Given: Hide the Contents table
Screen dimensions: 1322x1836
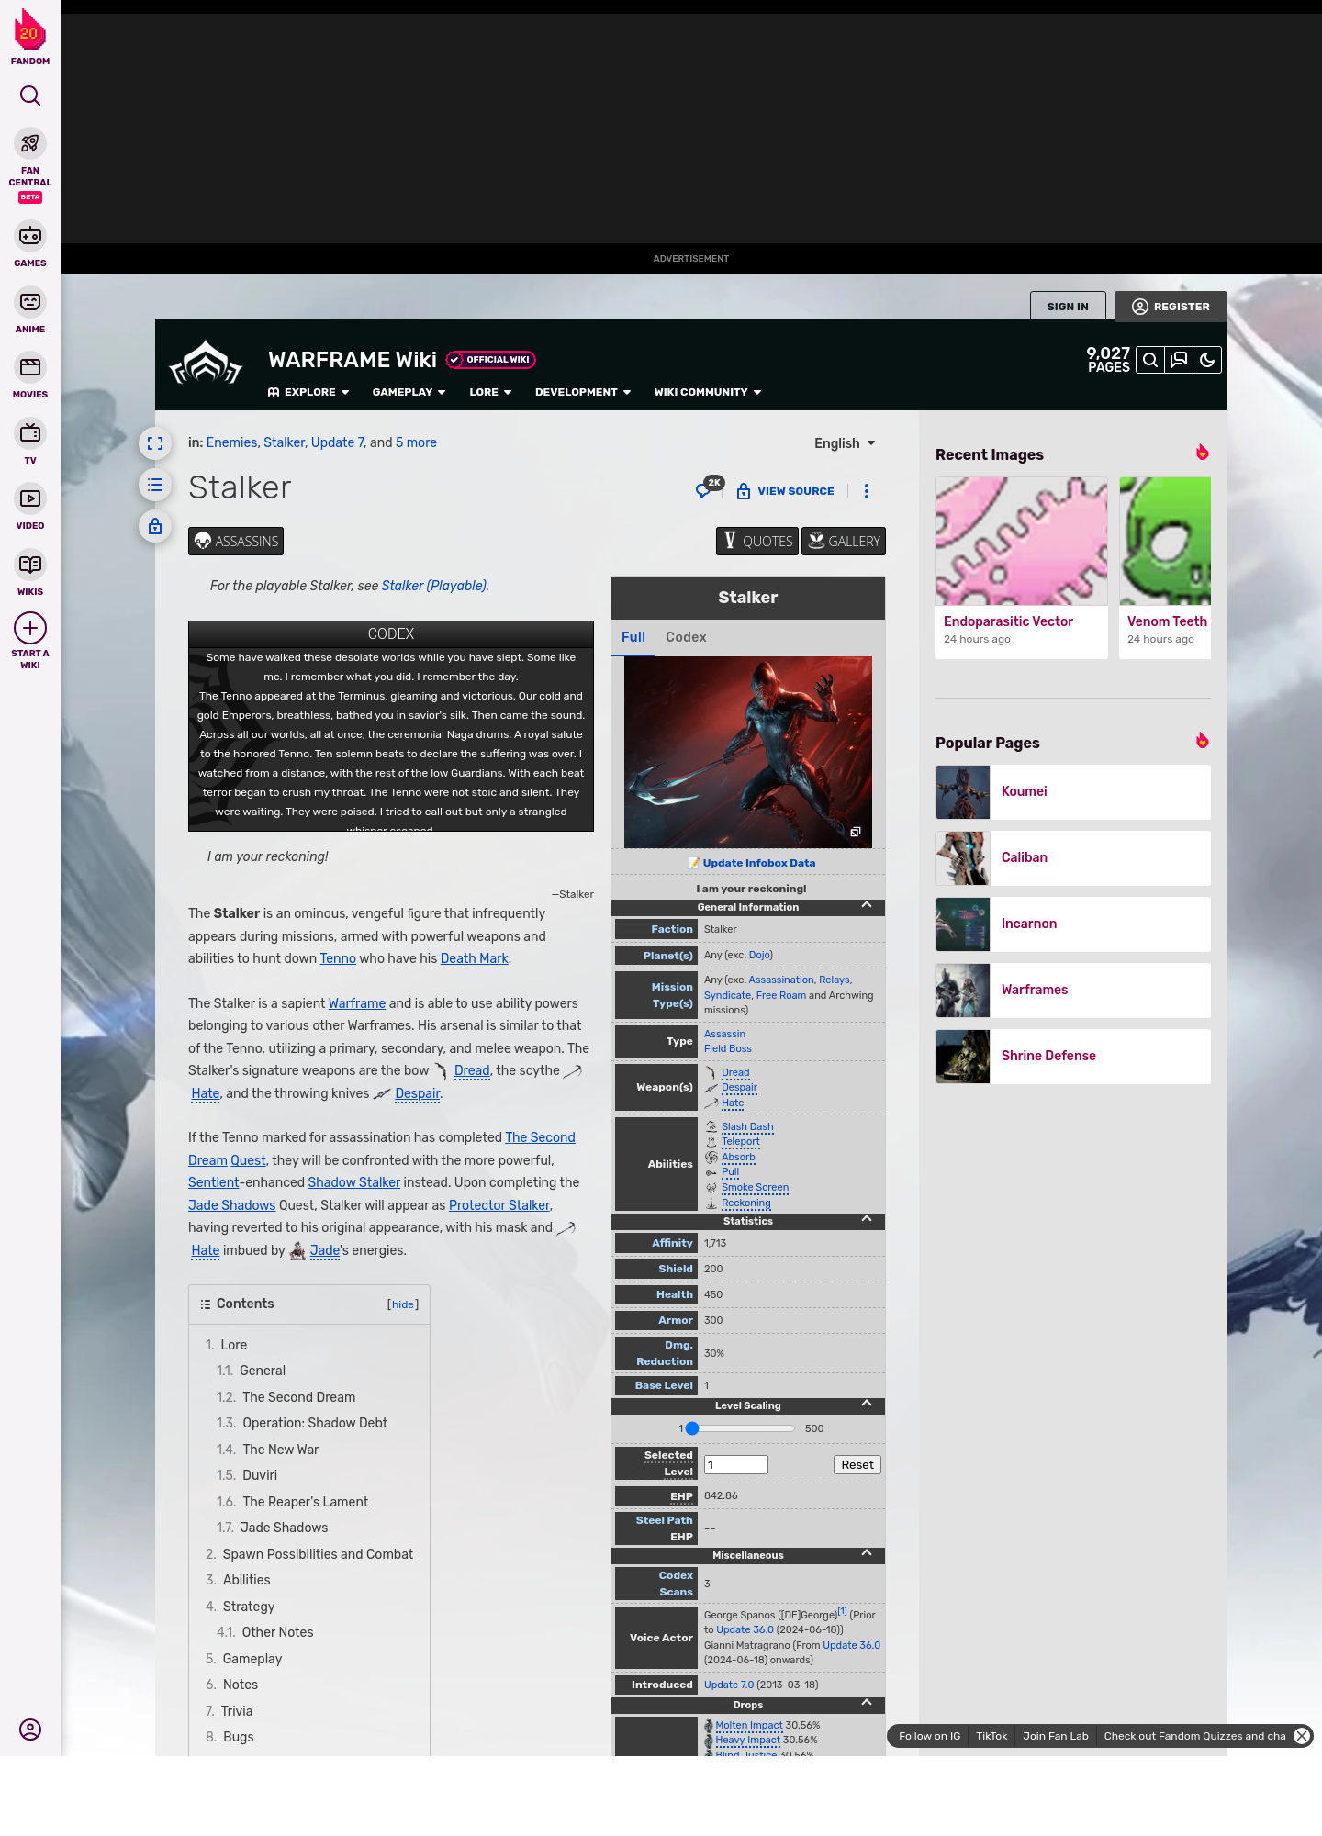Looking at the screenshot, I should (403, 1304).
